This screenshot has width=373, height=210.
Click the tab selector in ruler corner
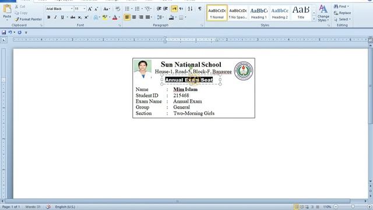[3, 40]
